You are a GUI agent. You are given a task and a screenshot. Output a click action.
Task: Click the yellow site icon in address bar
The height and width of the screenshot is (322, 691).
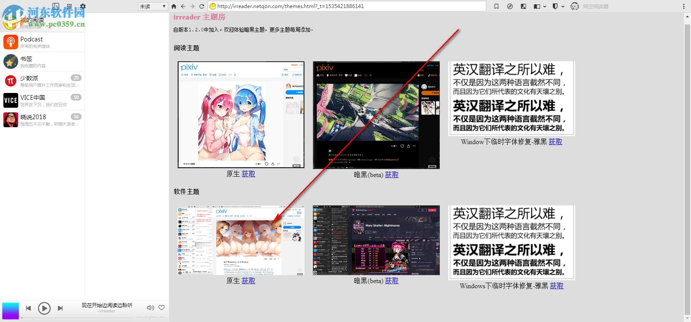pyautogui.click(x=213, y=6)
